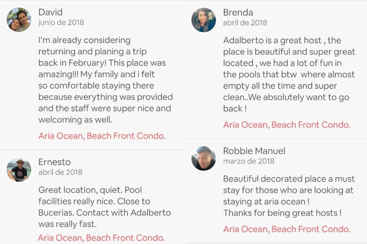The width and height of the screenshot is (367, 244).
Task: Open Aria Ocean link under Brenda's review
Action: 287,125
